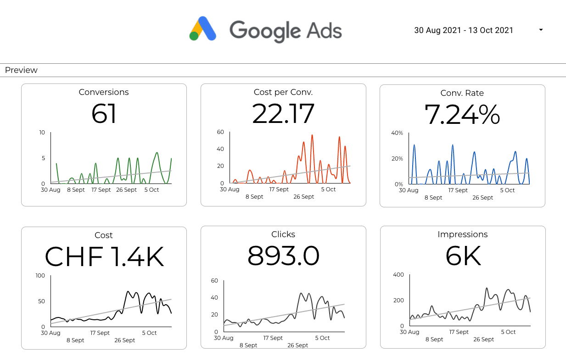Click the 6K impressions value
This screenshot has height=356, width=566.
coord(463,256)
